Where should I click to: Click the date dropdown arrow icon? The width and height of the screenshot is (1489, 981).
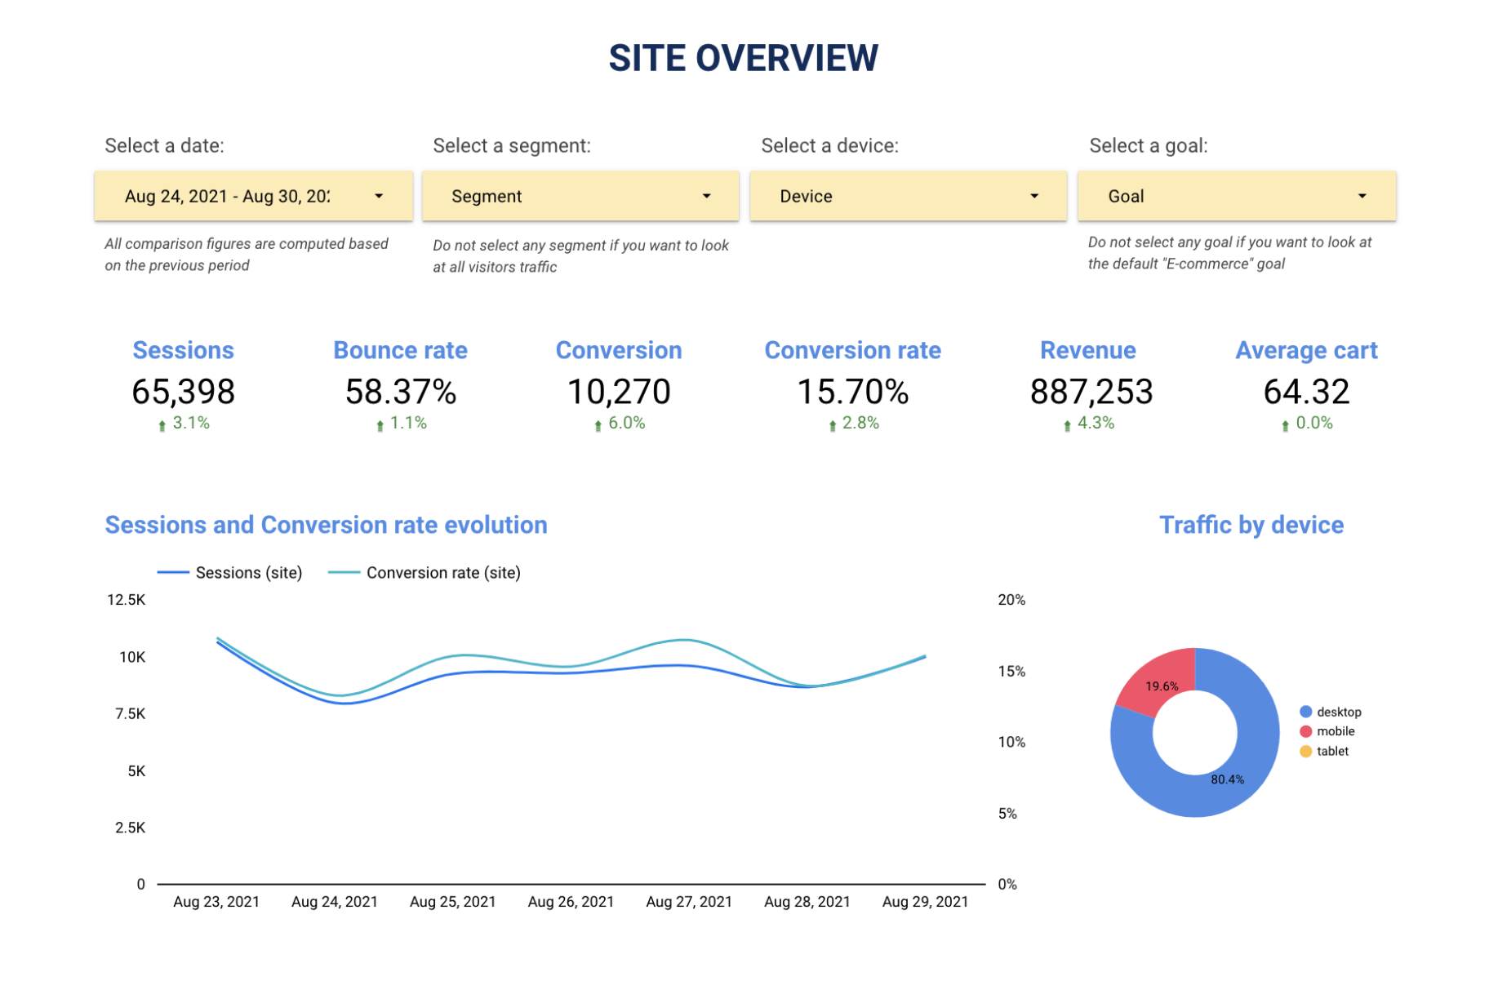379,196
